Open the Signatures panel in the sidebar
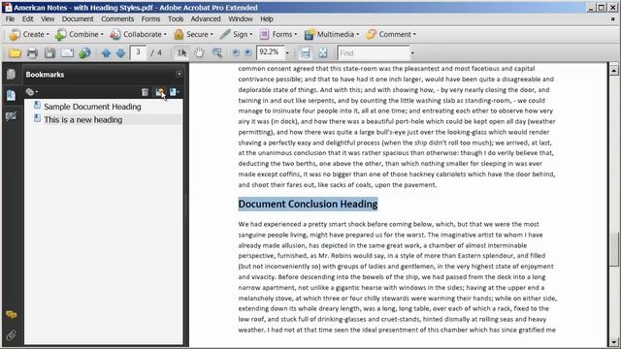 coord(11,116)
